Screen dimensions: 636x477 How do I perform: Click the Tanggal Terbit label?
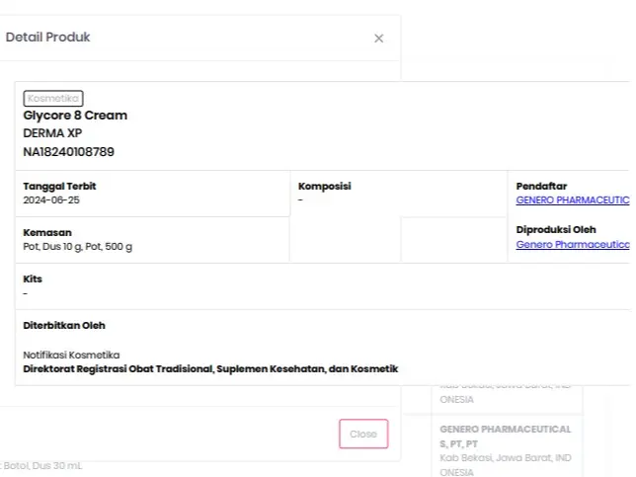[x=59, y=187]
